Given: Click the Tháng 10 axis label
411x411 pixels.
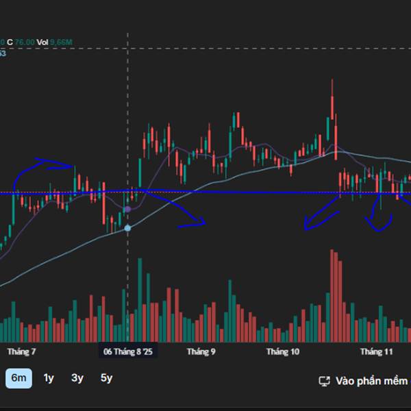Looking at the screenshot, I should [x=283, y=351].
